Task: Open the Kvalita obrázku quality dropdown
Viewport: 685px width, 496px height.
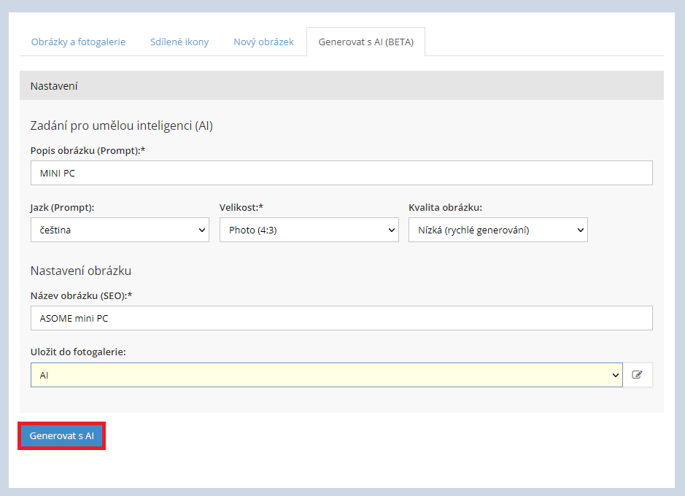Action: pos(498,230)
